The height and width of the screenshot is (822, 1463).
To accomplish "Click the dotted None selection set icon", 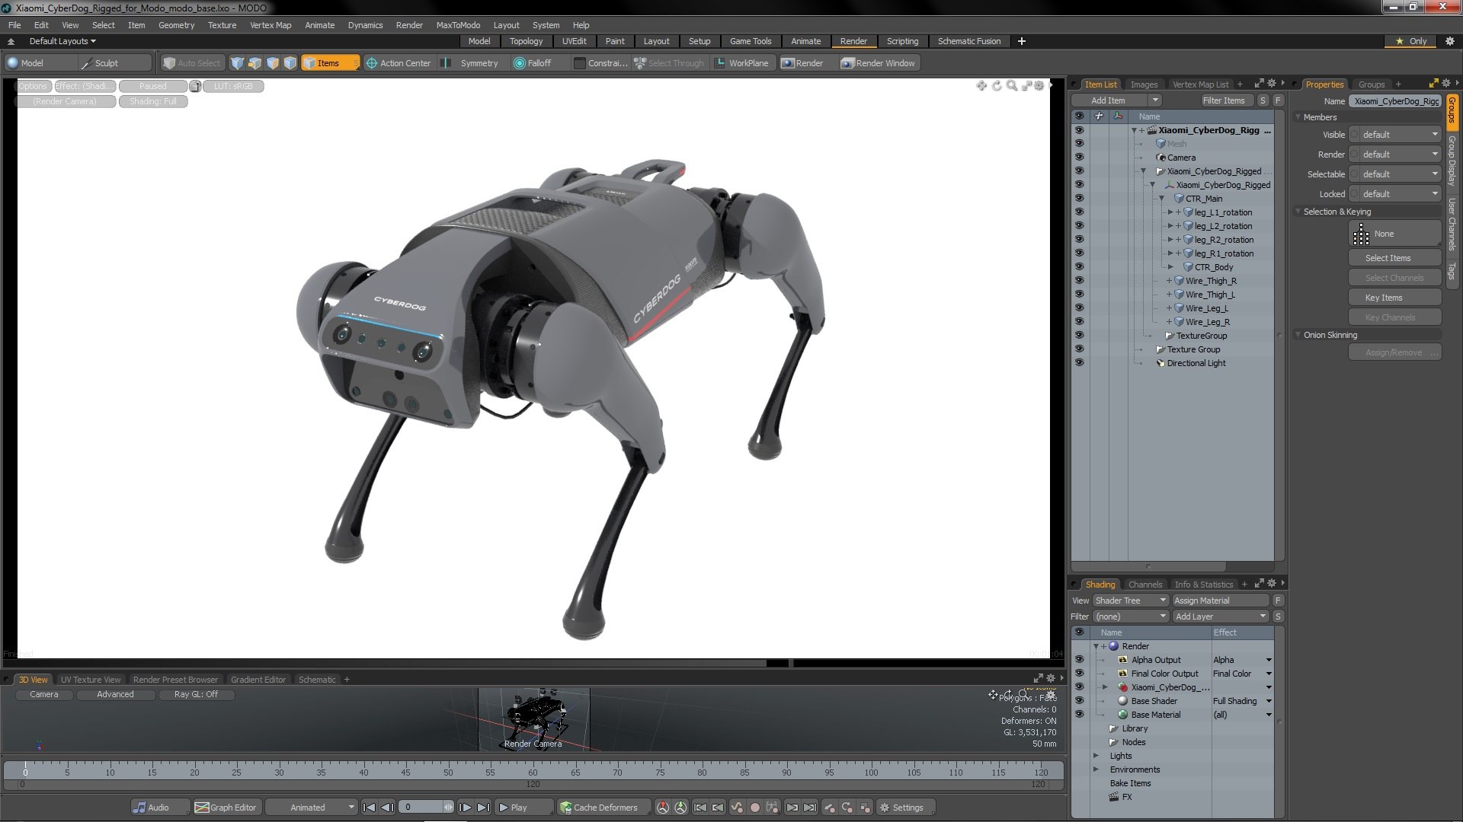I will [1361, 234].
